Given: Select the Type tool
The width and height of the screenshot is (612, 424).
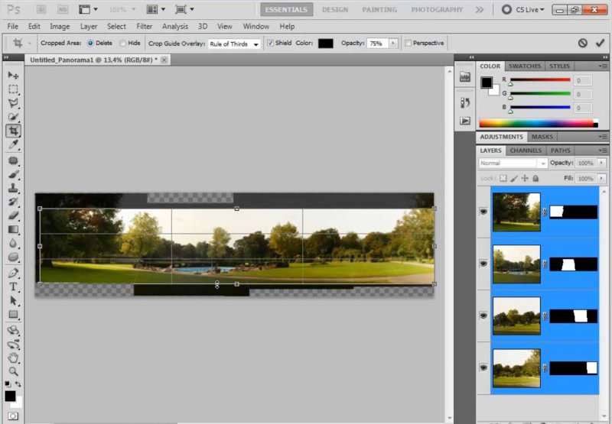Looking at the screenshot, I should 13,286.
